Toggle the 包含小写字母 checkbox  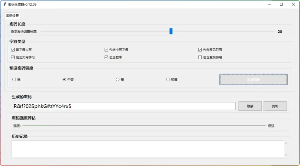tap(106, 49)
